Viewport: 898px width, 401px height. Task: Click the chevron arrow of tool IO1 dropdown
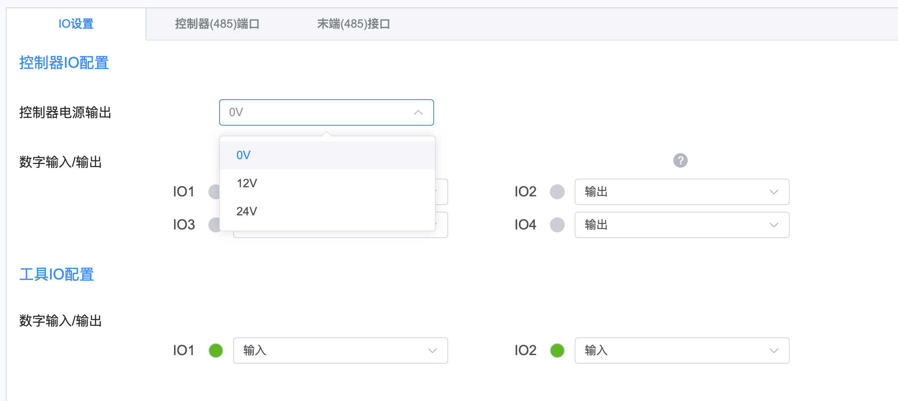click(x=432, y=351)
